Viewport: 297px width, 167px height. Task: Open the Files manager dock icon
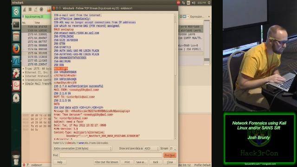[16, 36]
